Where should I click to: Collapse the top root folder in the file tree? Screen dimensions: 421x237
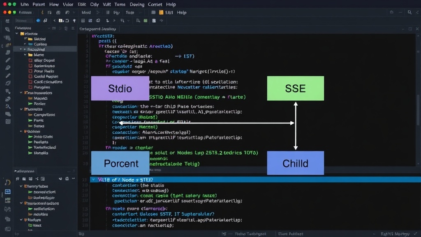(x=17, y=34)
